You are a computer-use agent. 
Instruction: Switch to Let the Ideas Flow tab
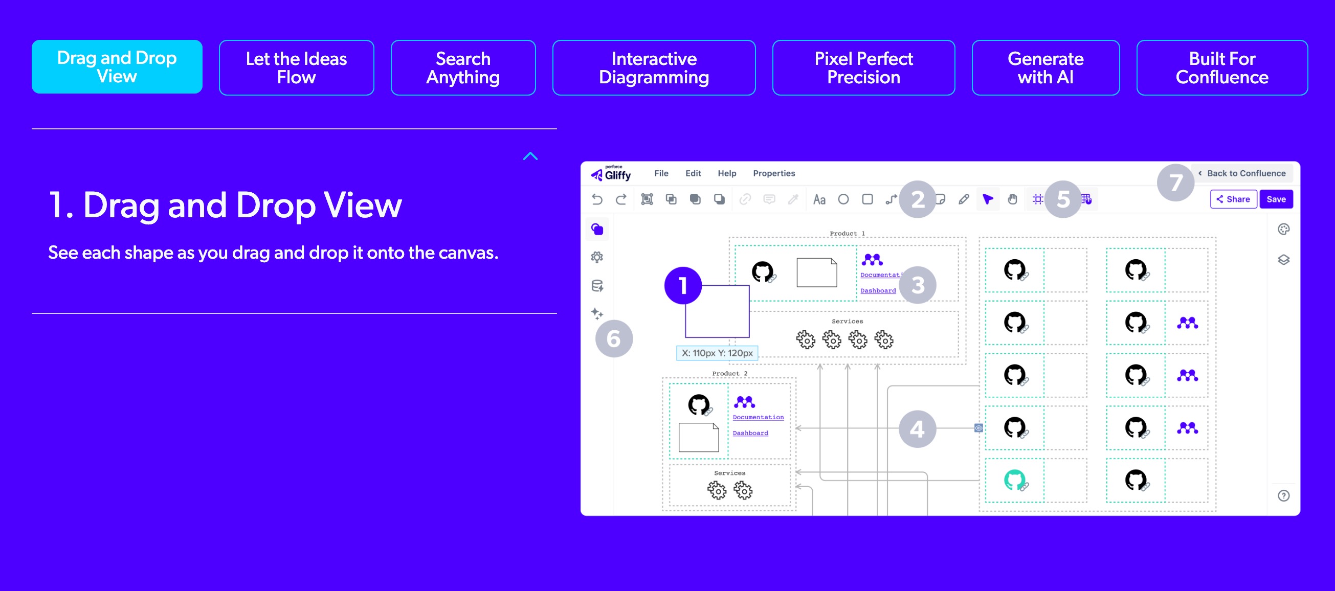coord(296,68)
